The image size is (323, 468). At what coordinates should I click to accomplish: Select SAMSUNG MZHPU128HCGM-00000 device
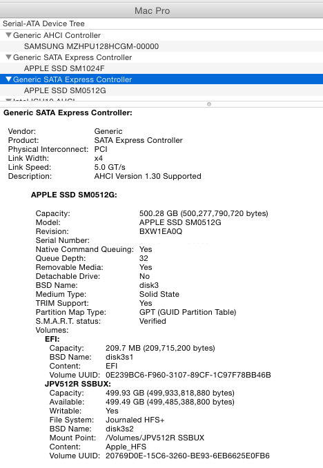(x=161, y=46)
